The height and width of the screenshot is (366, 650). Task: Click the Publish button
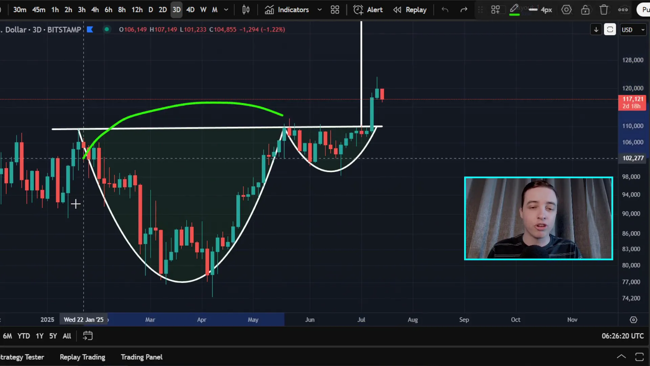point(643,10)
